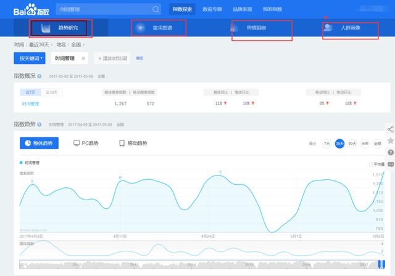Click the search magnifier icon
This screenshot has height=276, width=395.
click(156, 10)
